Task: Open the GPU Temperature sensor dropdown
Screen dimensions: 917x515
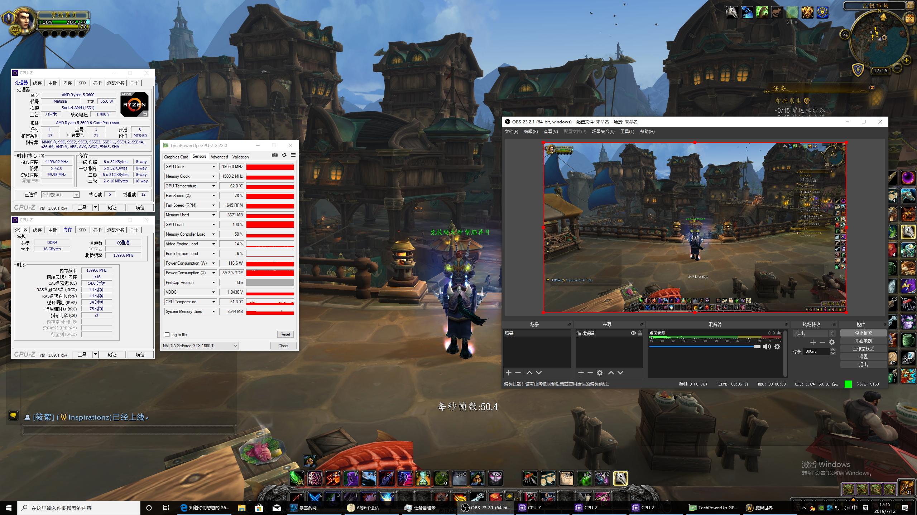Action: [x=213, y=186]
